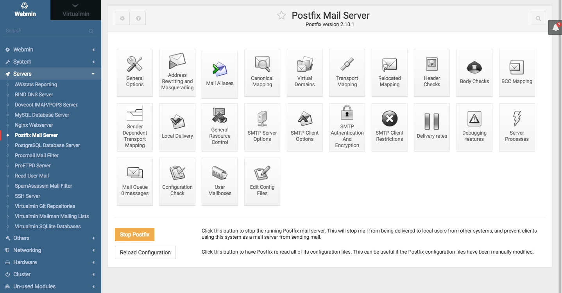Open Local Delivery settings

coord(177,127)
